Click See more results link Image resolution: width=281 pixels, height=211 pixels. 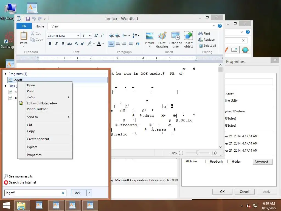[21, 176]
